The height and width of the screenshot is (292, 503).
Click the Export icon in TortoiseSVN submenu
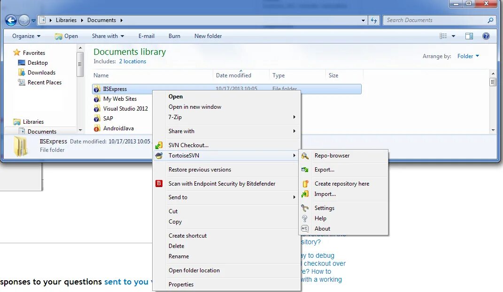click(x=305, y=170)
